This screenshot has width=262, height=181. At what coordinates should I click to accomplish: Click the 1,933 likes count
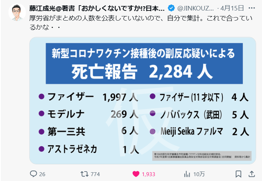click(x=148, y=174)
